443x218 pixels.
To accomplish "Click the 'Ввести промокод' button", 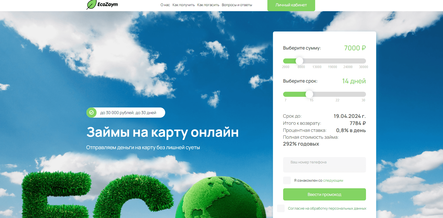I will pyautogui.click(x=325, y=194).
